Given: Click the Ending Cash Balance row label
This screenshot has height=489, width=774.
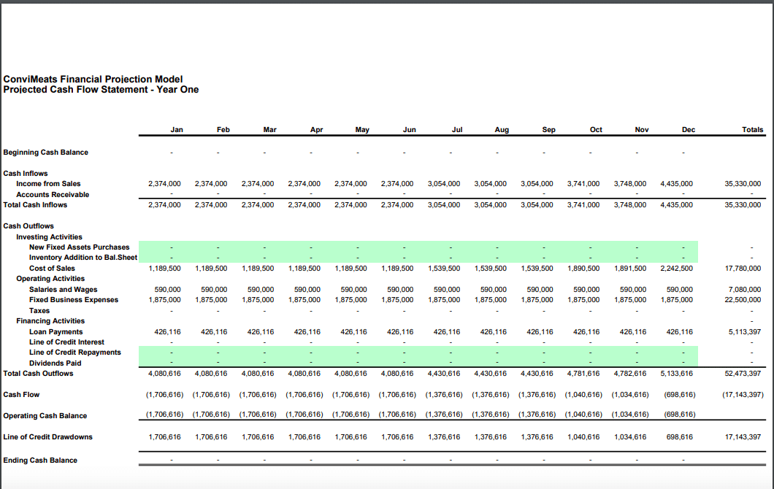Looking at the screenshot, I should pos(40,461).
